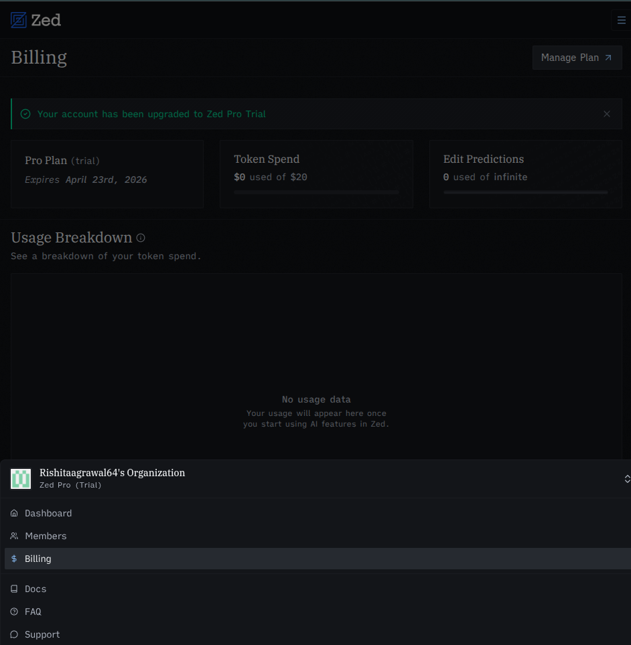Open the Pro Plan trial card

pyautogui.click(x=107, y=174)
